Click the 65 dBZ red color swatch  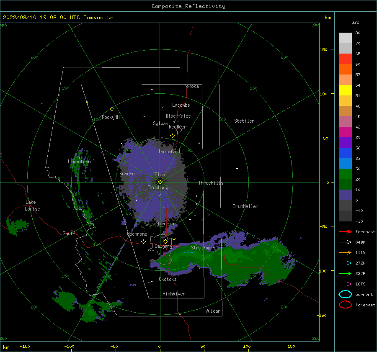pos(345,59)
